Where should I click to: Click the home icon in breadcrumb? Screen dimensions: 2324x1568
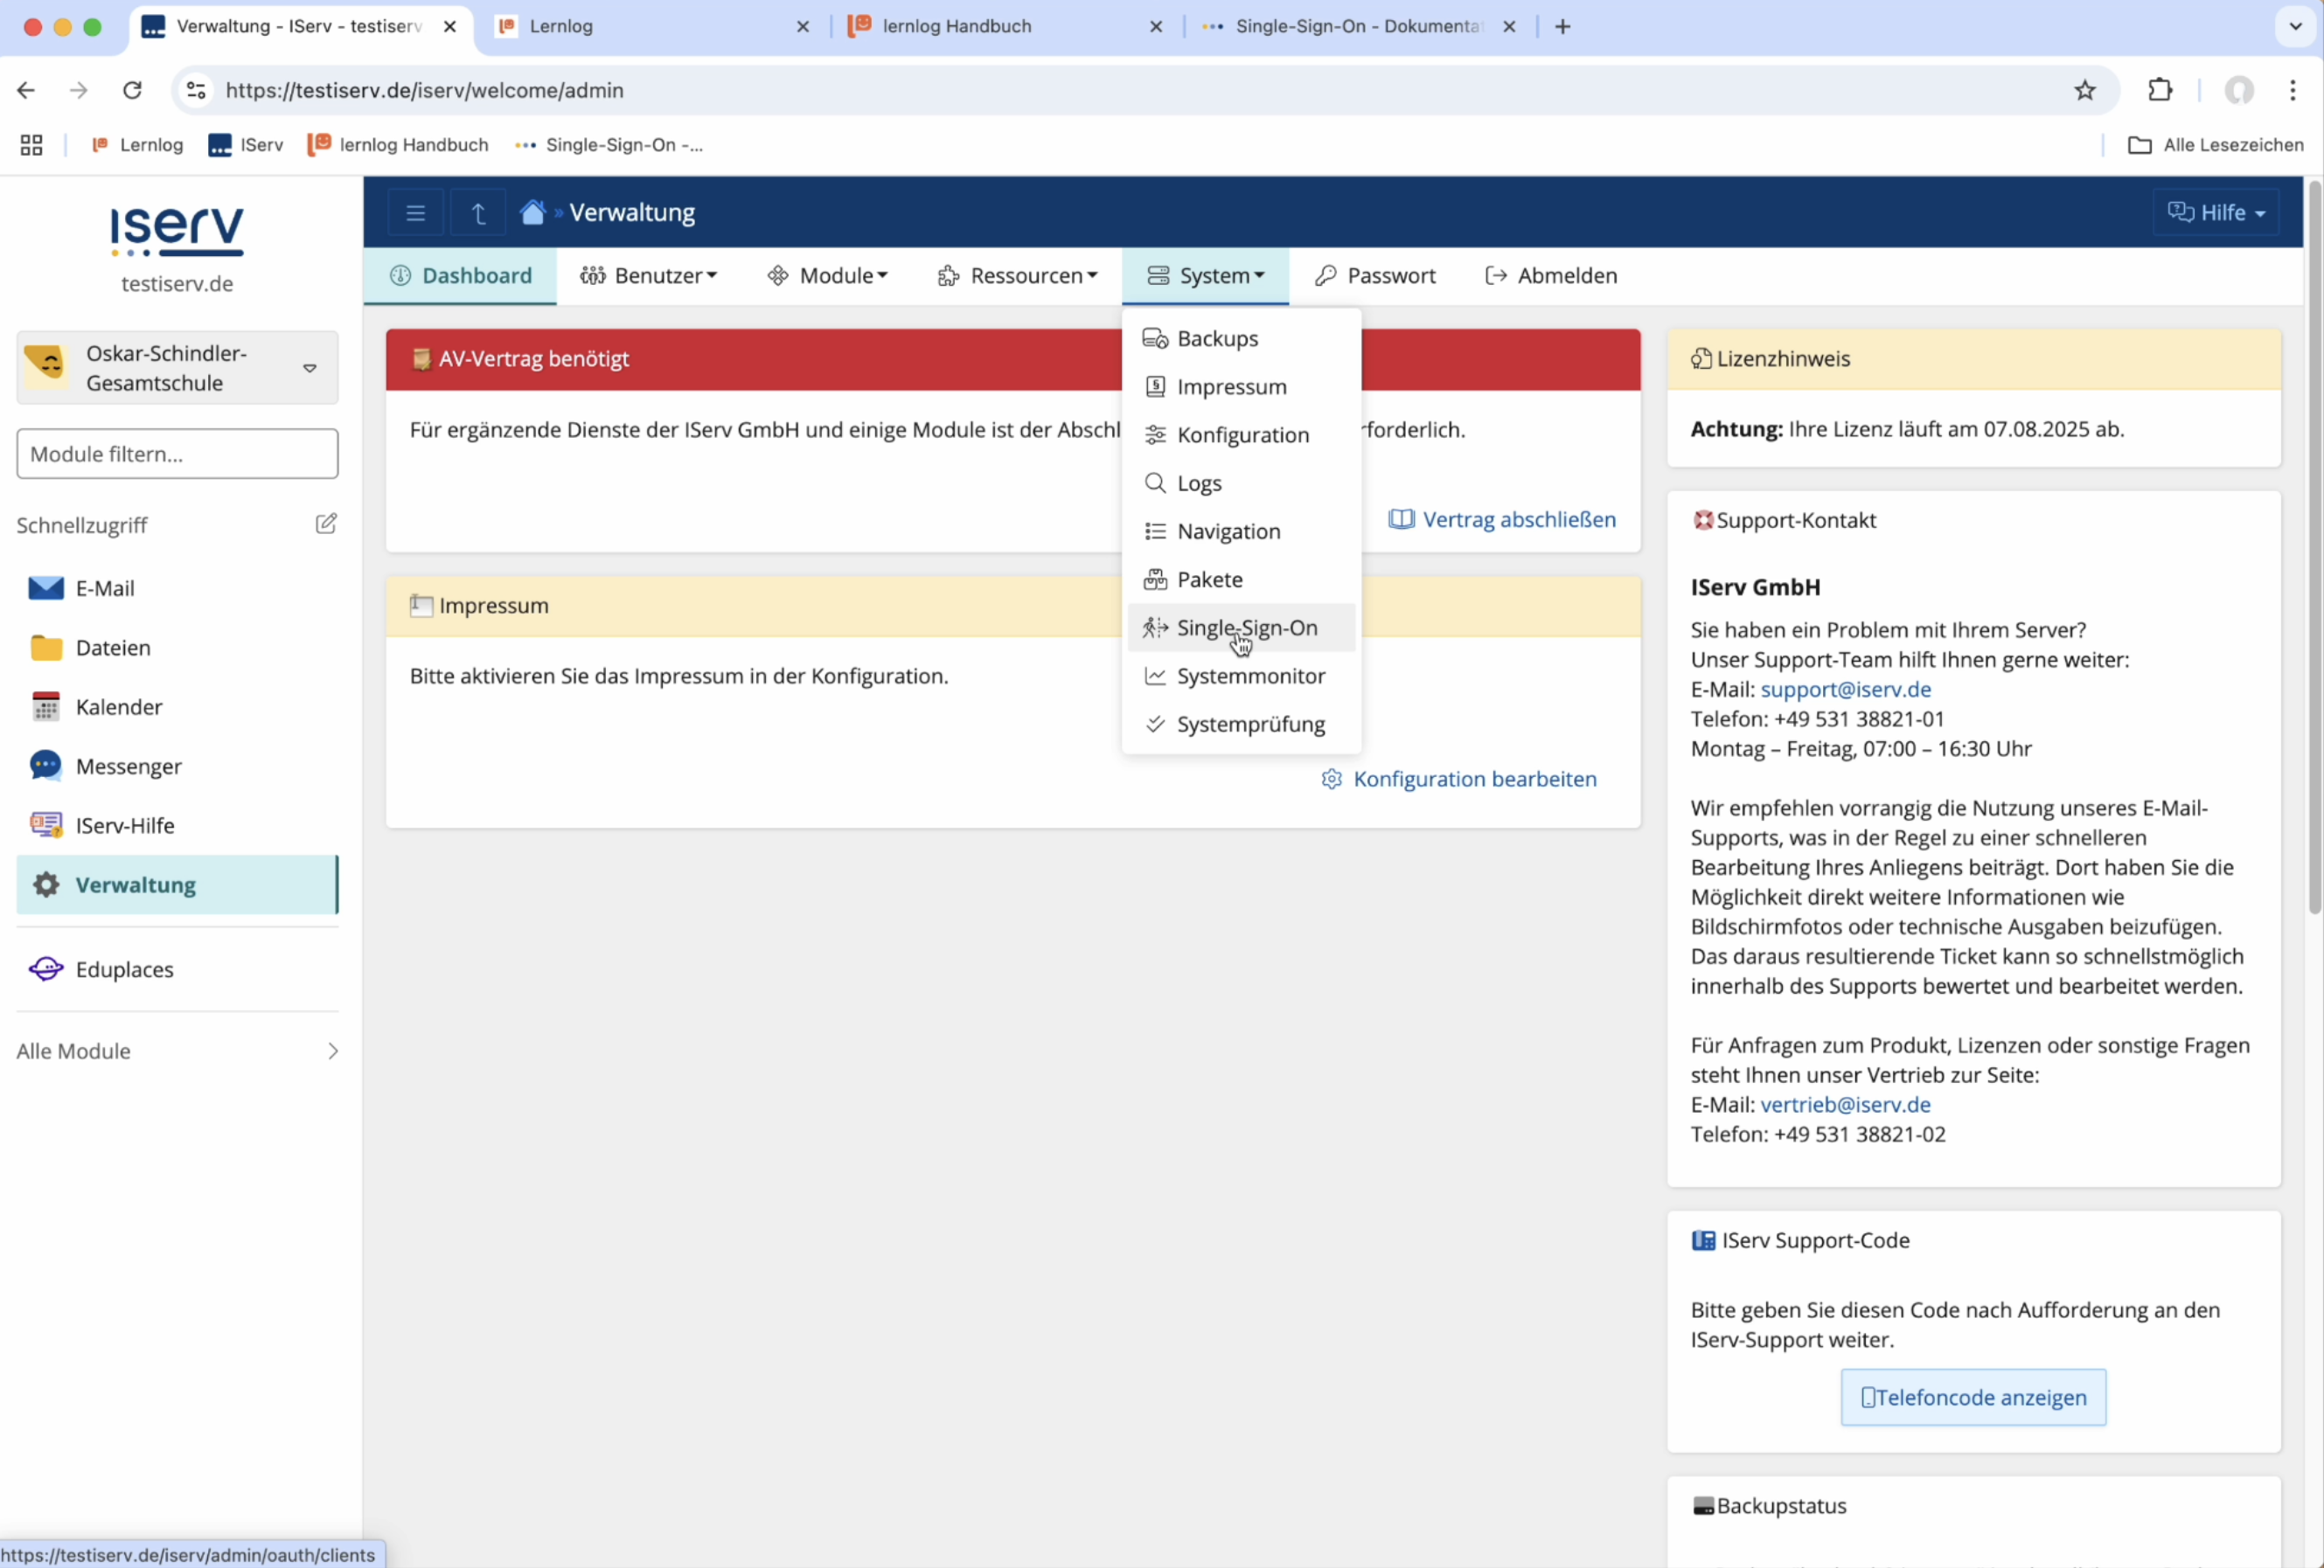(x=533, y=213)
